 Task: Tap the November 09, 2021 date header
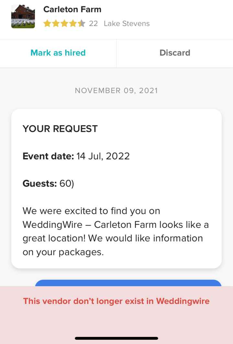[116, 90]
